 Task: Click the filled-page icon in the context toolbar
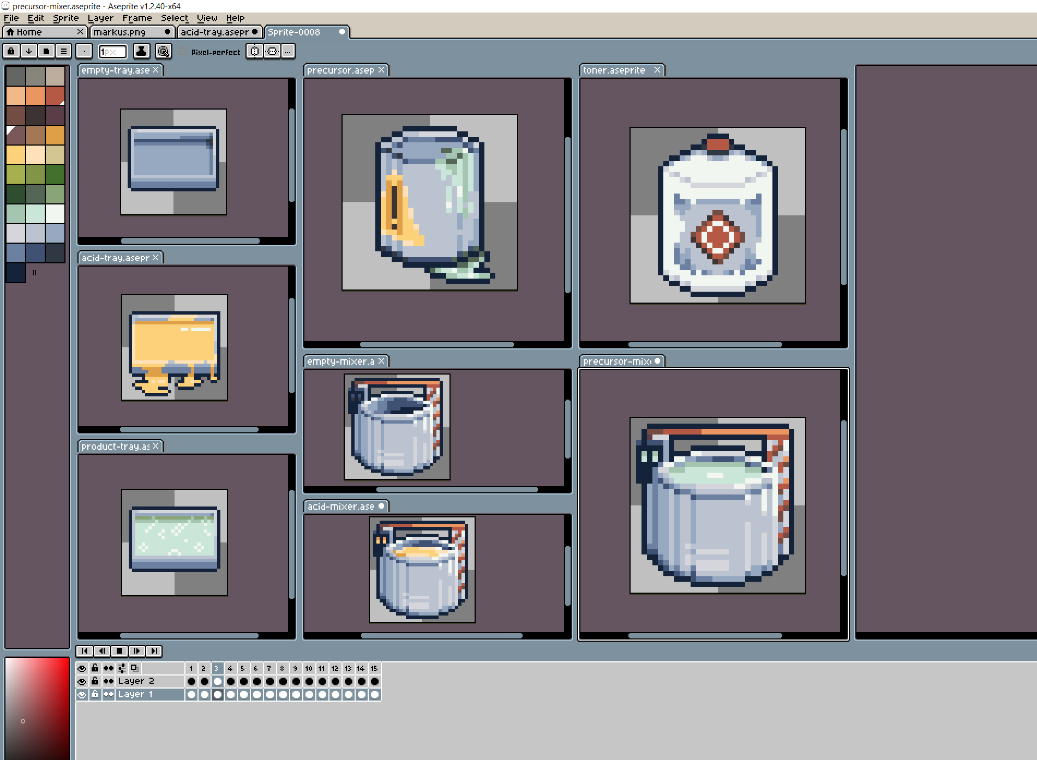46,51
